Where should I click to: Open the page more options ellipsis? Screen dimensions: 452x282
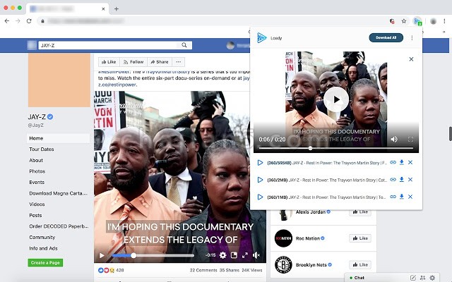click(x=179, y=62)
